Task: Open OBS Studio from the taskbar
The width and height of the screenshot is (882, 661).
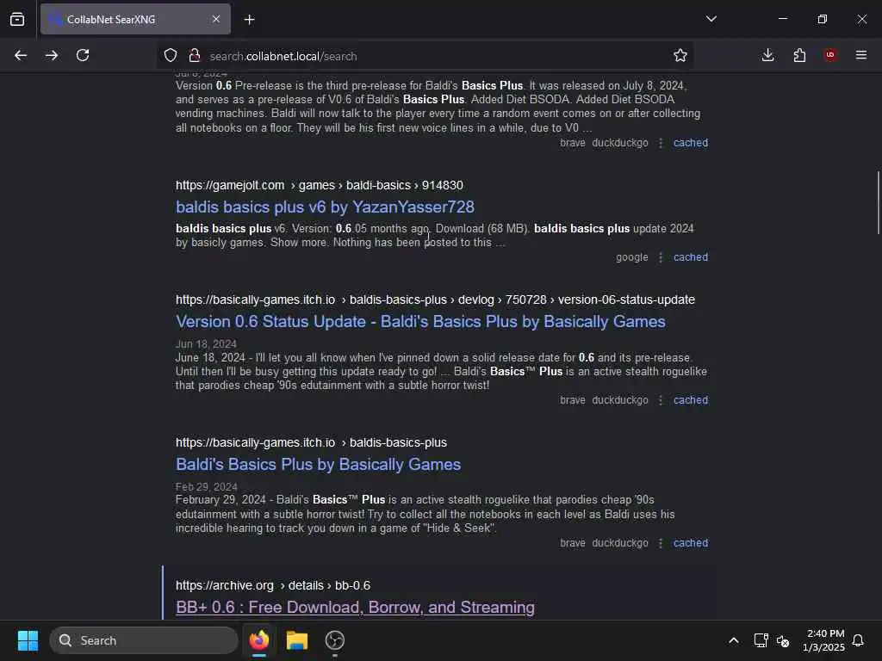Action: 335,640
